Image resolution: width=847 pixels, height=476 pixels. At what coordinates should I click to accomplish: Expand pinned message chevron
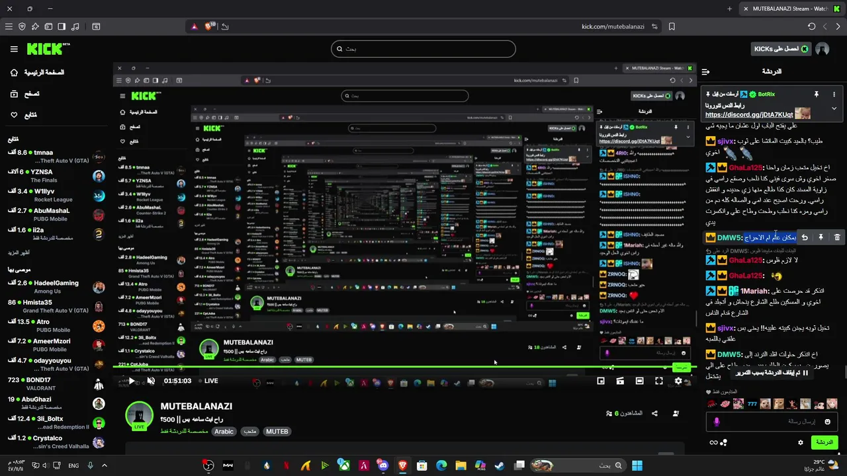tap(834, 108)
